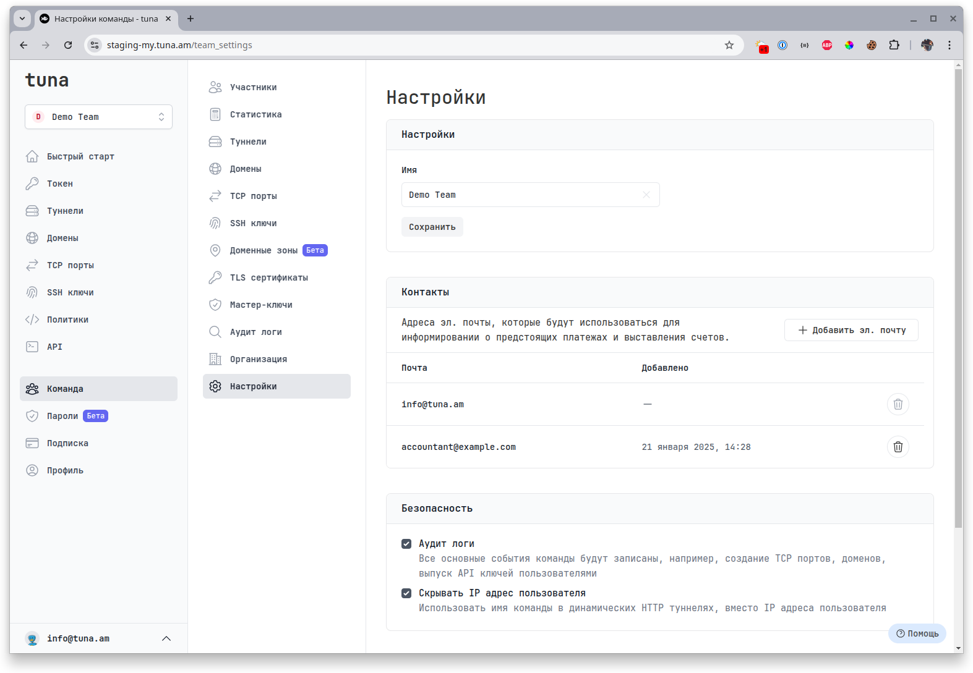Click trash icon for info@tuna.am row
This screenshot has height=673, width=973.
point(898,404)
